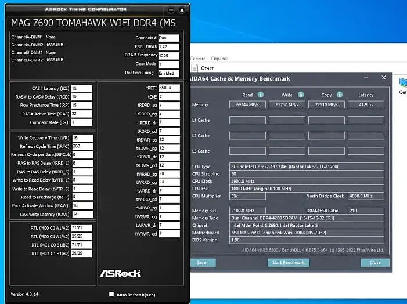
Task: Click the ASRock logo in the configurator
Action: point(120,273)
